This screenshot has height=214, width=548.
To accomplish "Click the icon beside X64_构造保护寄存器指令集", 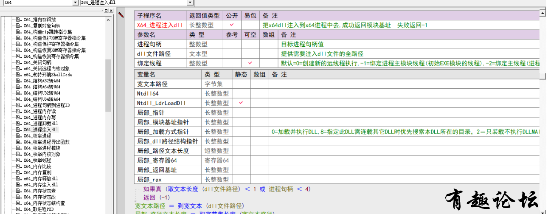I will [19, 44].
